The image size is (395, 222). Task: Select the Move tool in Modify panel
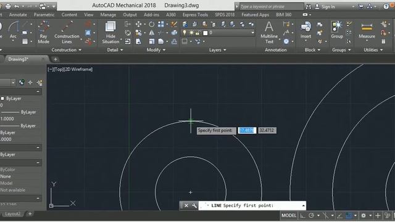(x=138, y=24)
